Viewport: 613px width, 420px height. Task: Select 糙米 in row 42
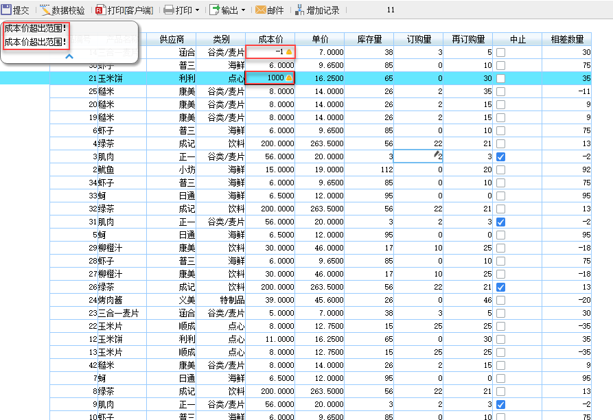coord(106,365)
